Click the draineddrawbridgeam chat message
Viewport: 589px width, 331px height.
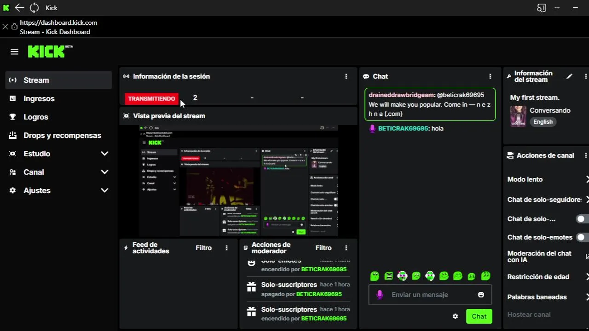pos(430,104)
